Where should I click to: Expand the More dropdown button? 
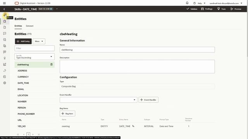pyautogui.click(x=39, y=41)
